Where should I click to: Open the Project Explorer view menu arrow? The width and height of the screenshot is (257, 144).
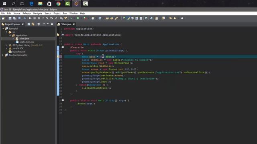click(x=44, y=24)
